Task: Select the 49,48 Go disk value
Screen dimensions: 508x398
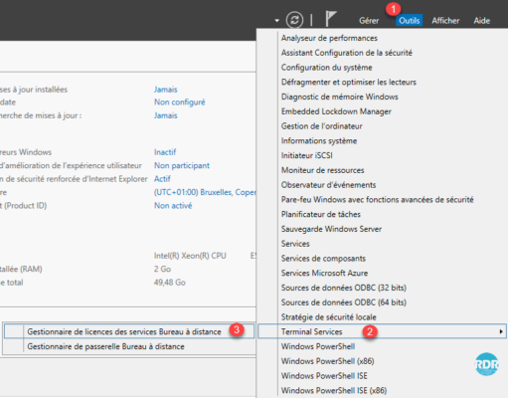Action: click(170, 283)
